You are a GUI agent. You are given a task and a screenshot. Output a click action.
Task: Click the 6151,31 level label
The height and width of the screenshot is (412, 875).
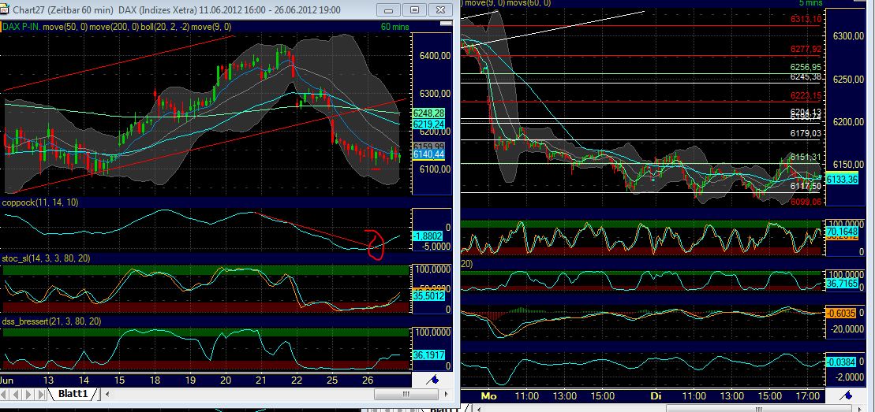(806, 158)
